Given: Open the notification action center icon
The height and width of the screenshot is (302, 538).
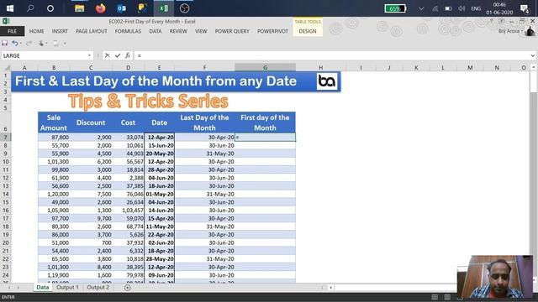Looking at the screenshot, I should point(525,8).
